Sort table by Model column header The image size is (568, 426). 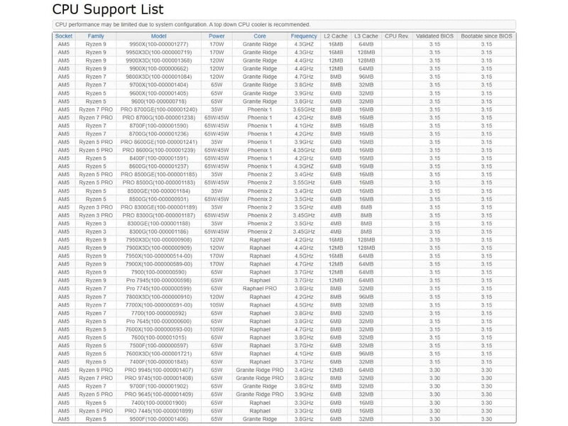(x=158, y=36)
